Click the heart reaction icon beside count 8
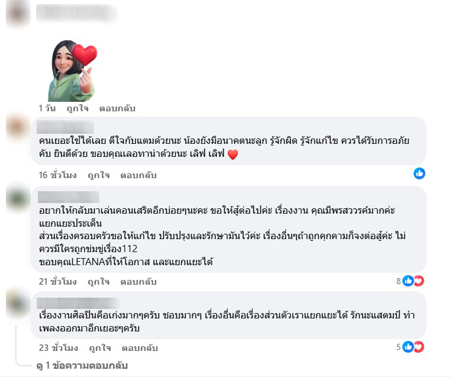Viewport: 452px width, 377px height. pyautogui.click(x=419, y=281)
